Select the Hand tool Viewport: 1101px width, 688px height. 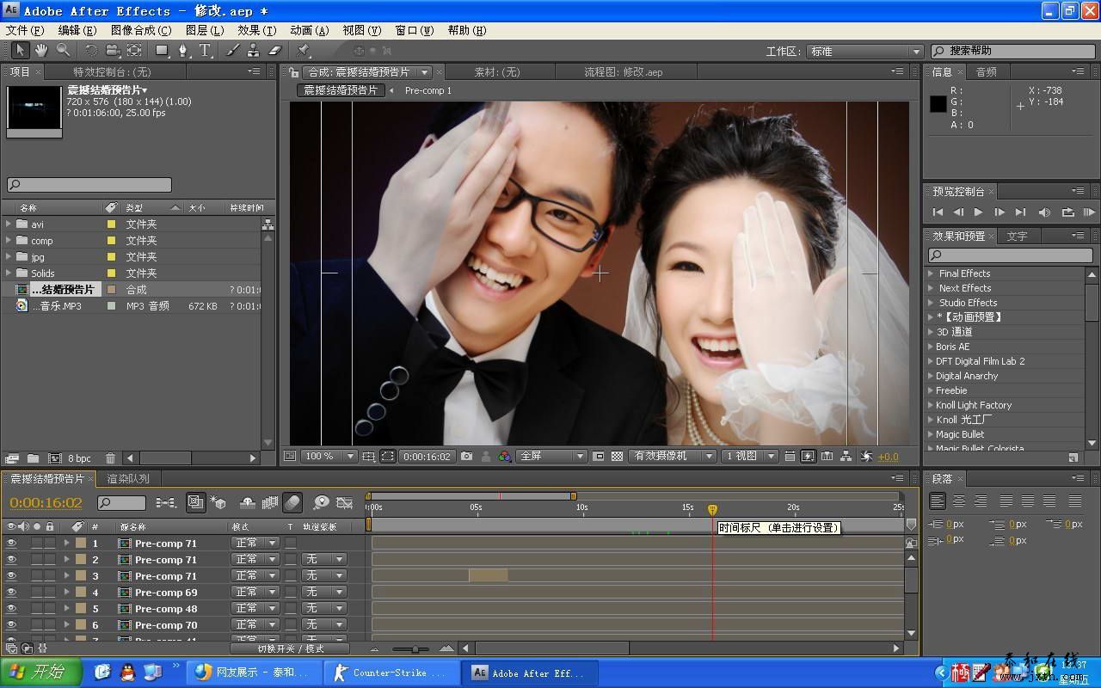coord(41,51)
